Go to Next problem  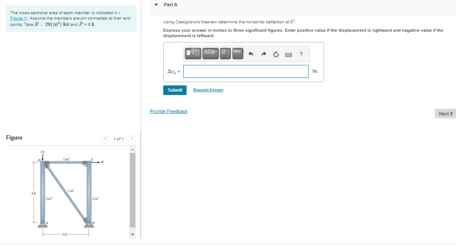[x=445, y=114]
